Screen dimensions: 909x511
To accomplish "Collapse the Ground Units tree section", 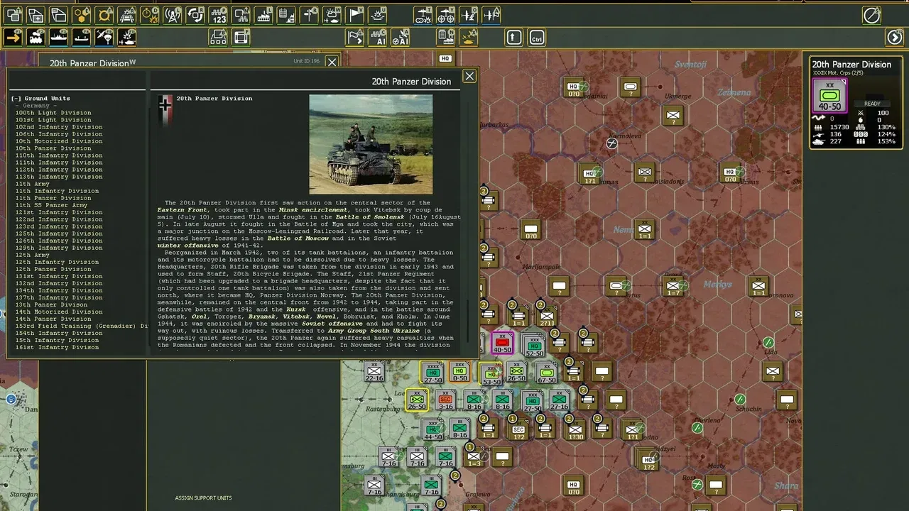I will click(x=16, y=98).
